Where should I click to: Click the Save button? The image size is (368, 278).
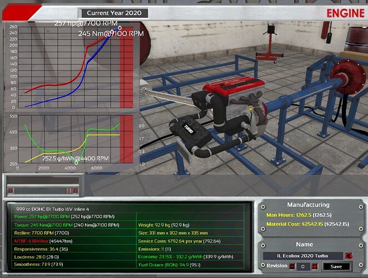[336, 266]
